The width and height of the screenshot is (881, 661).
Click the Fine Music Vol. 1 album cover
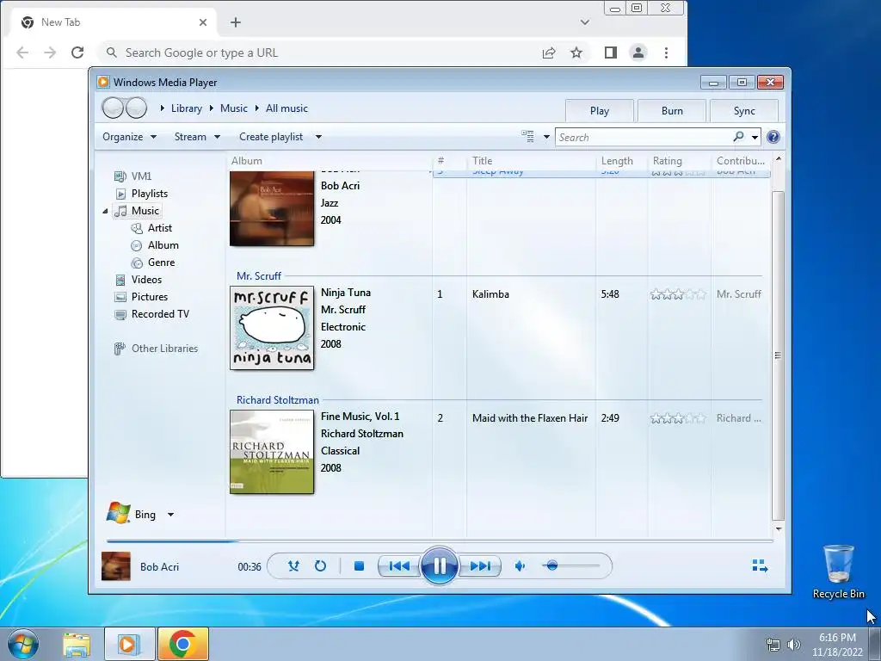click(272, 452)
